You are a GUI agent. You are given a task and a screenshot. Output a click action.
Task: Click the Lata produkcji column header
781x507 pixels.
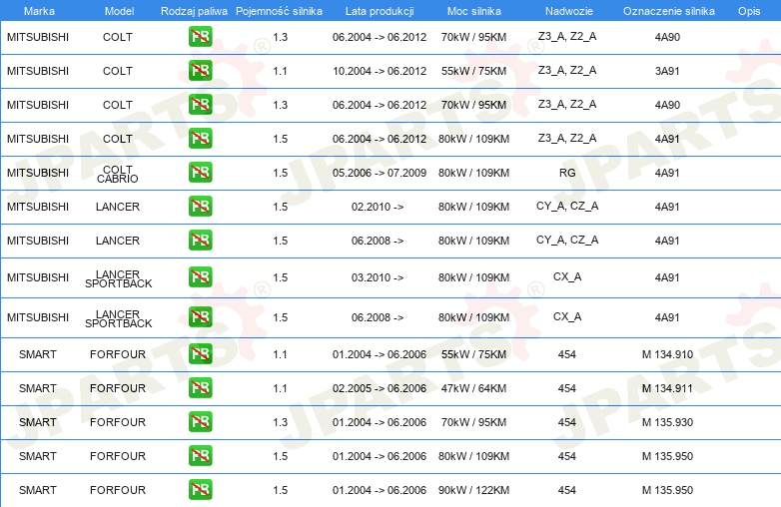(x=380, y=11)
